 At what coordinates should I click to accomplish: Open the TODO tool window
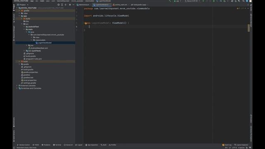pyautogui.click(x=36, y=145)
